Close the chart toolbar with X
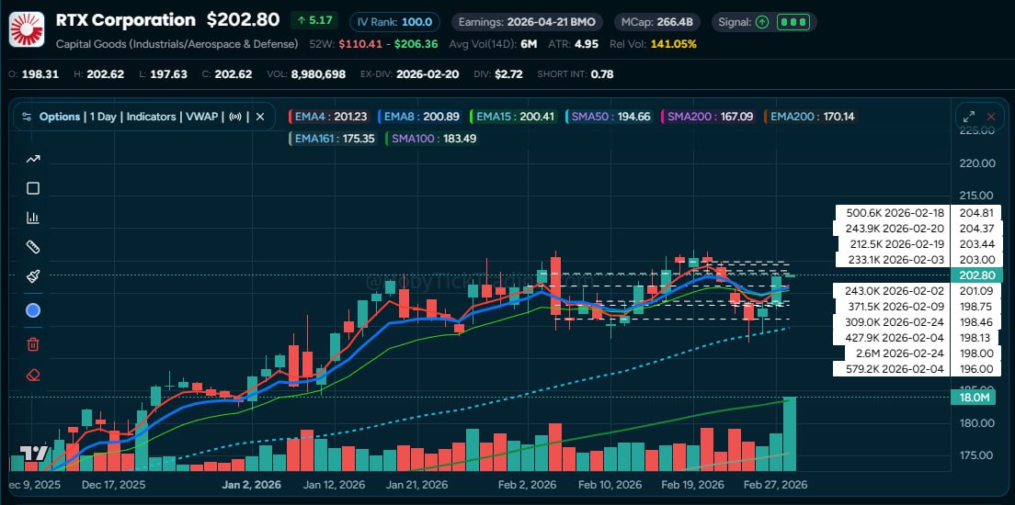 [x=260, y=117]
